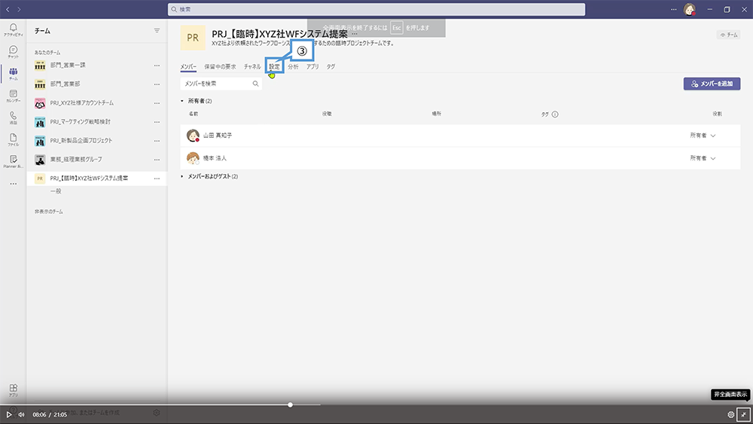Viewport: 753px width, 424px height.
Task: Exit full screen video view
Action: coord(743,414)
